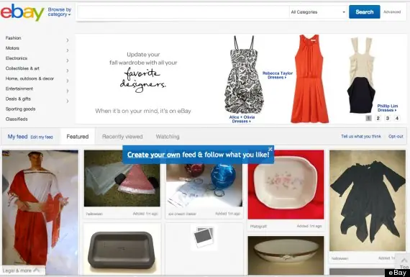The width and height of the screenshot is (410, 277).
Task: Select the Motors category
Action: [12, 48]
